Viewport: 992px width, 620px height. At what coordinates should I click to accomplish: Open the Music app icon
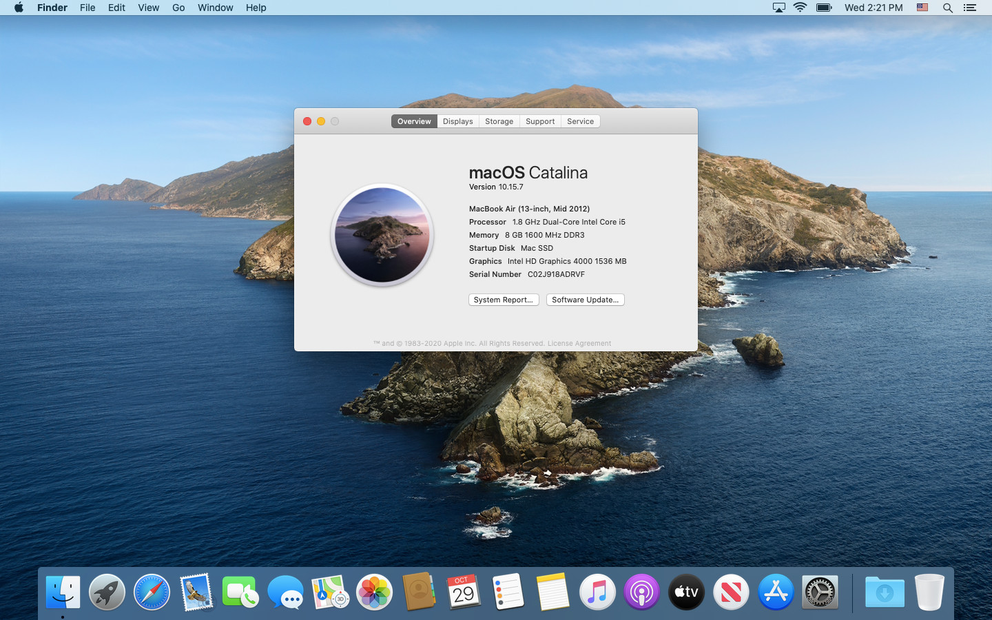pos(597,592)
